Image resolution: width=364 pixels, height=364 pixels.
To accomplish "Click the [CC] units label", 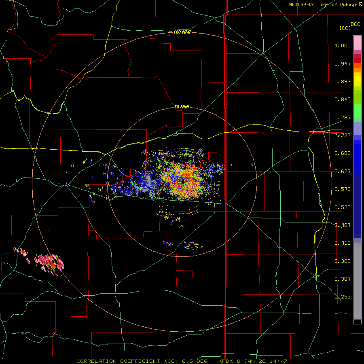I will click(x=345, y=28).
